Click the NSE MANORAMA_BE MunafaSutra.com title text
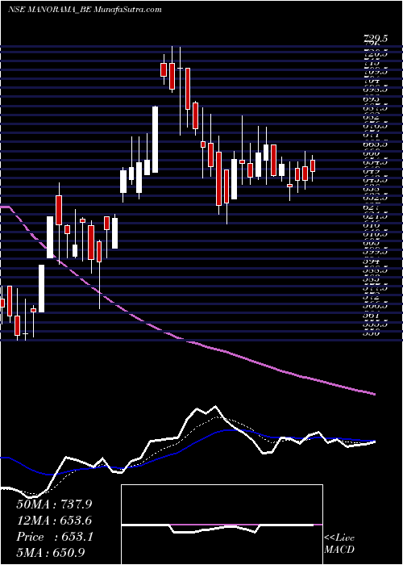Viewport: 403px width, 565px height. (x=85, y=10)
